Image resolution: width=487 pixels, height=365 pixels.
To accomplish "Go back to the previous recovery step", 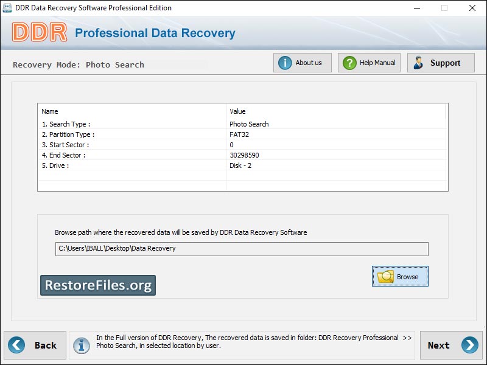I will click(35, 345).
